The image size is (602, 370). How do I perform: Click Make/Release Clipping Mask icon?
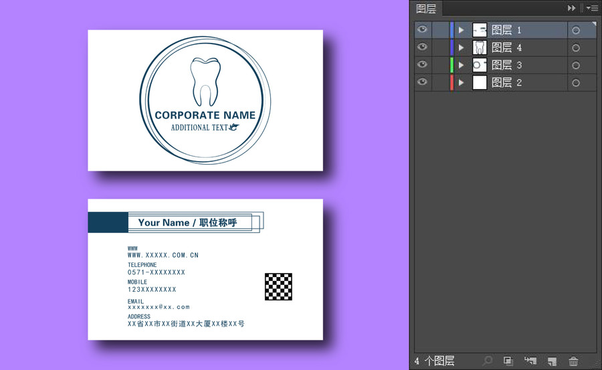(508, 361)
